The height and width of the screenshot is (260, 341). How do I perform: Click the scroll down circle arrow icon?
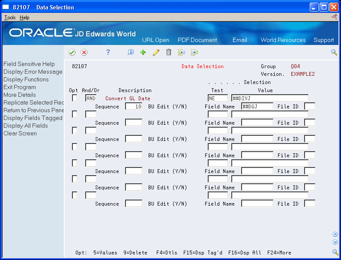pos(335,242)
